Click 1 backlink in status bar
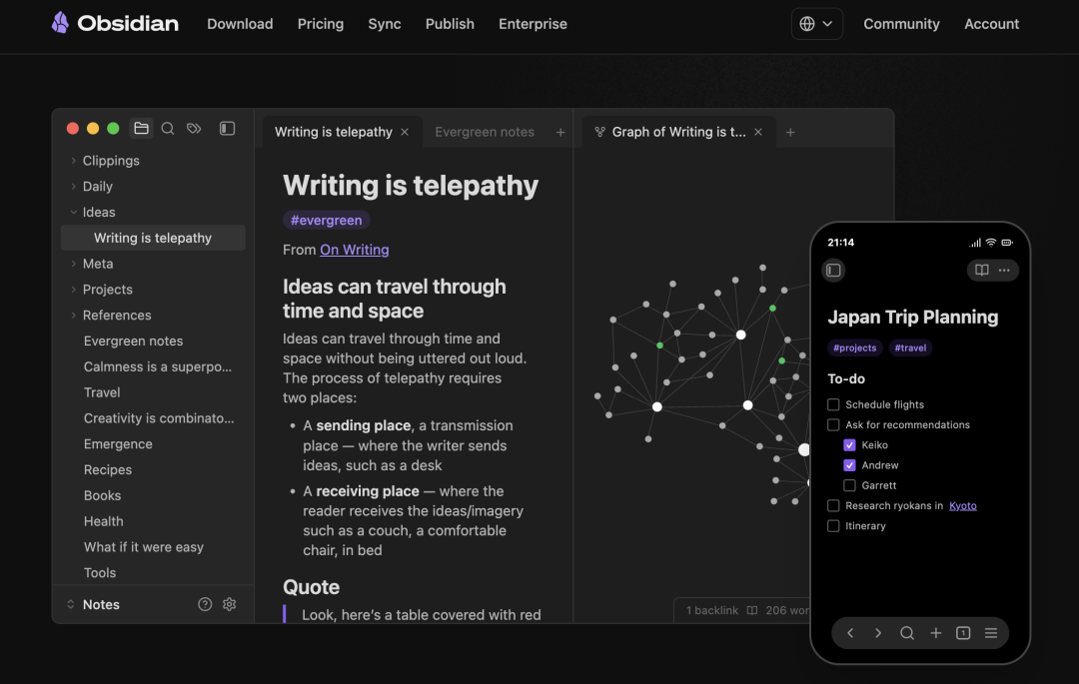Viewport: 1079px width, 684px height. 712,610
